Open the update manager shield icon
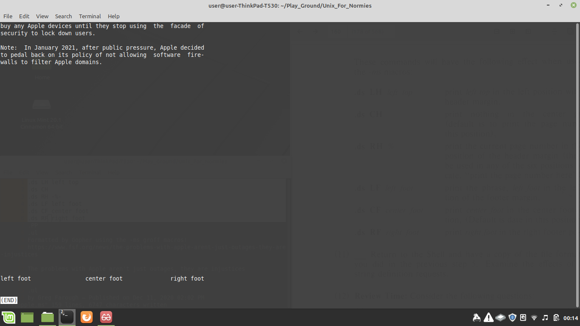This screenshot has height=326, width=580. point(512,318)
